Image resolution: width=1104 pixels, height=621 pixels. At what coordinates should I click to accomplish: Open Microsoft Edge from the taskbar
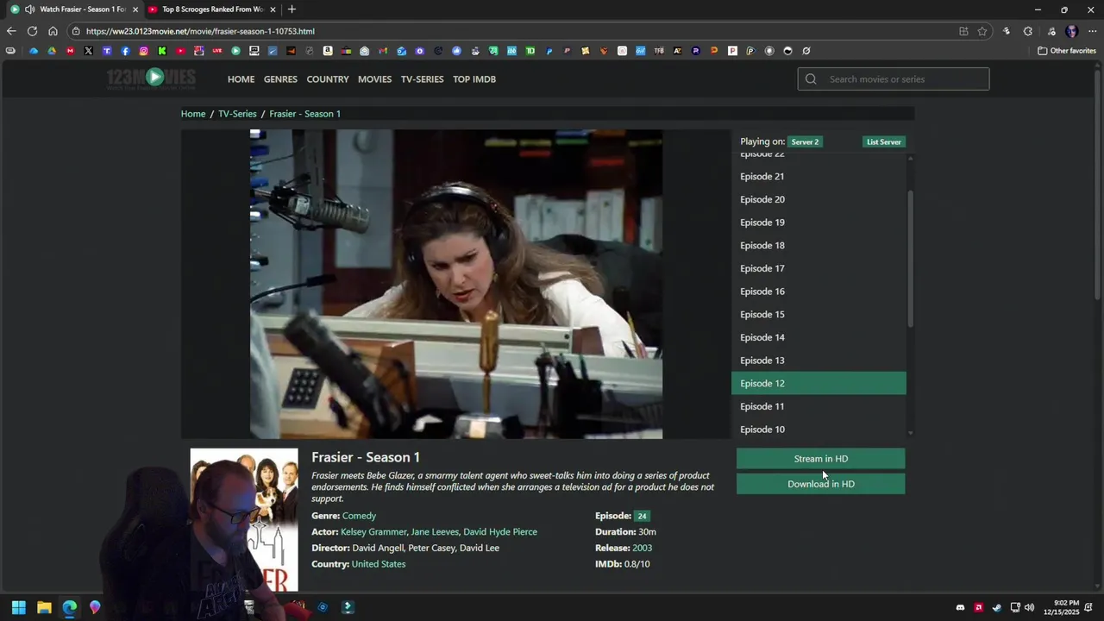69,607
